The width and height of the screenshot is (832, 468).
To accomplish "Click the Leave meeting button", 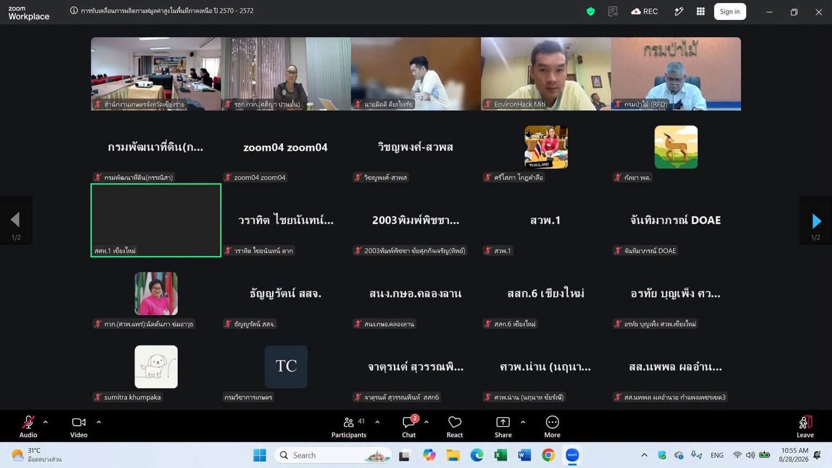I will [x=805, y=427].
